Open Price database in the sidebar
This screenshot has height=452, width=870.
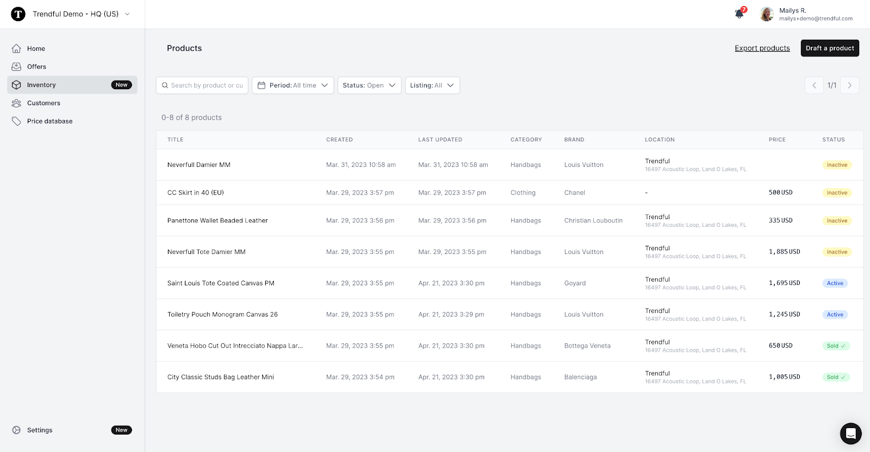click(72, 121)
